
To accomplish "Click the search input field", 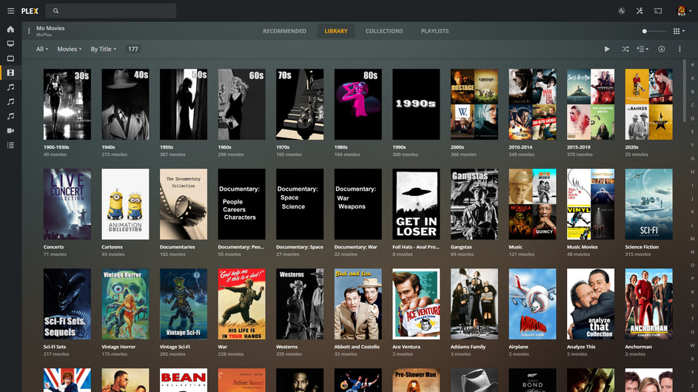I will [x=111, y=10].
